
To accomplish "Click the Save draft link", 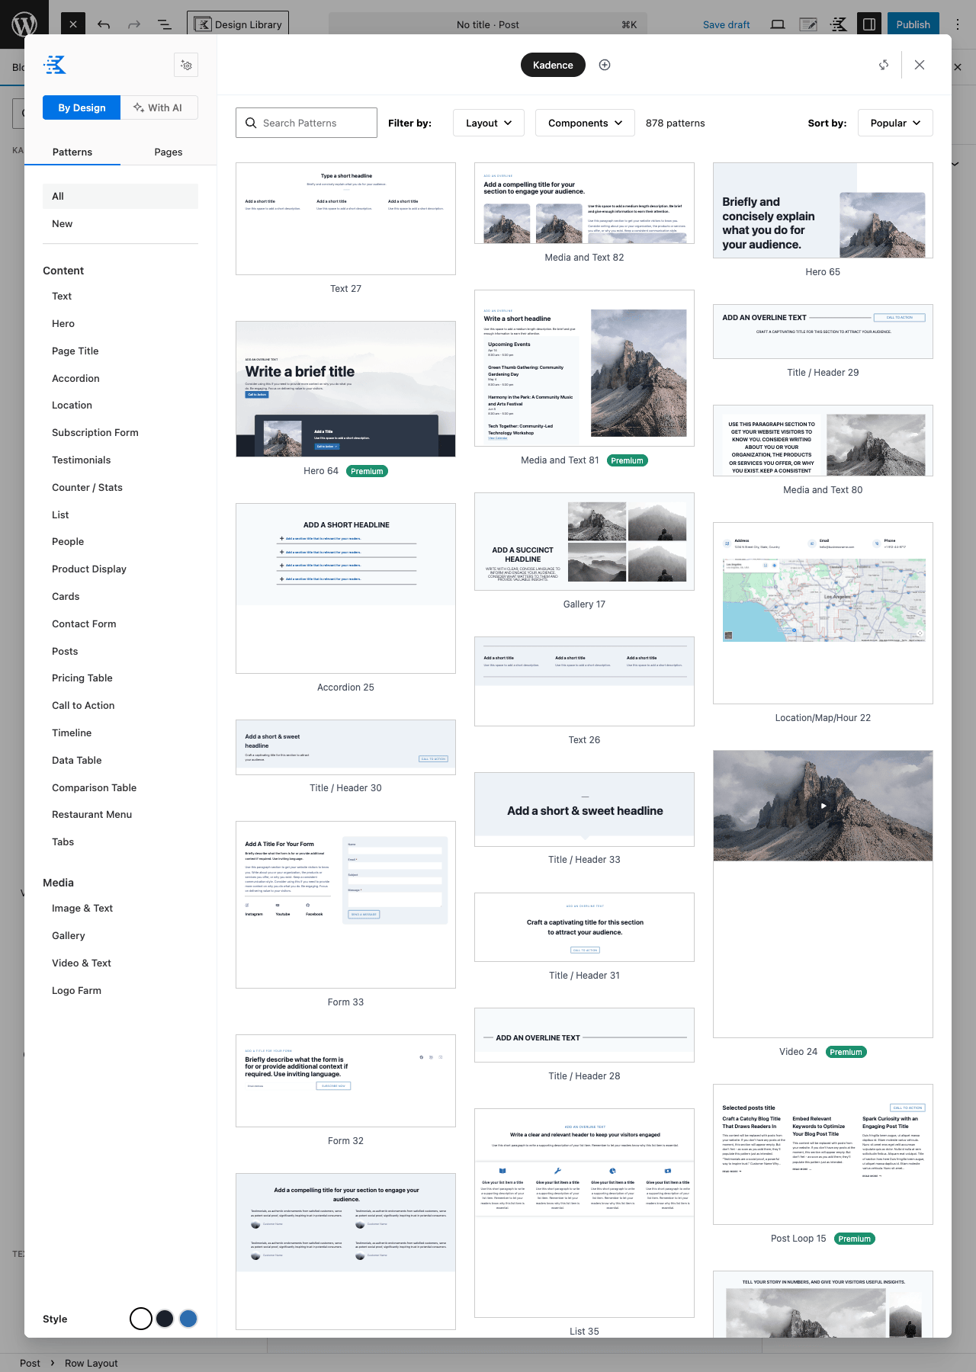I will point(726,24).
